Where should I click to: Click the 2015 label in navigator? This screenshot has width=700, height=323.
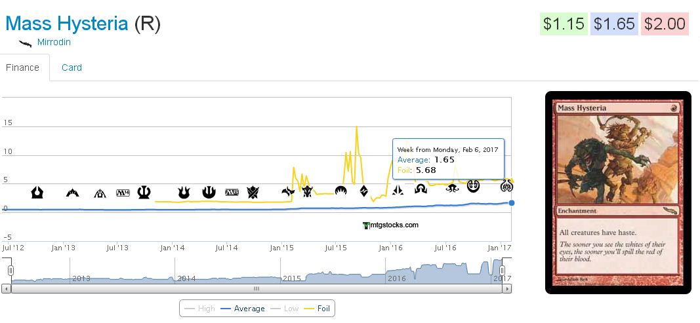(x=292, y=278)
